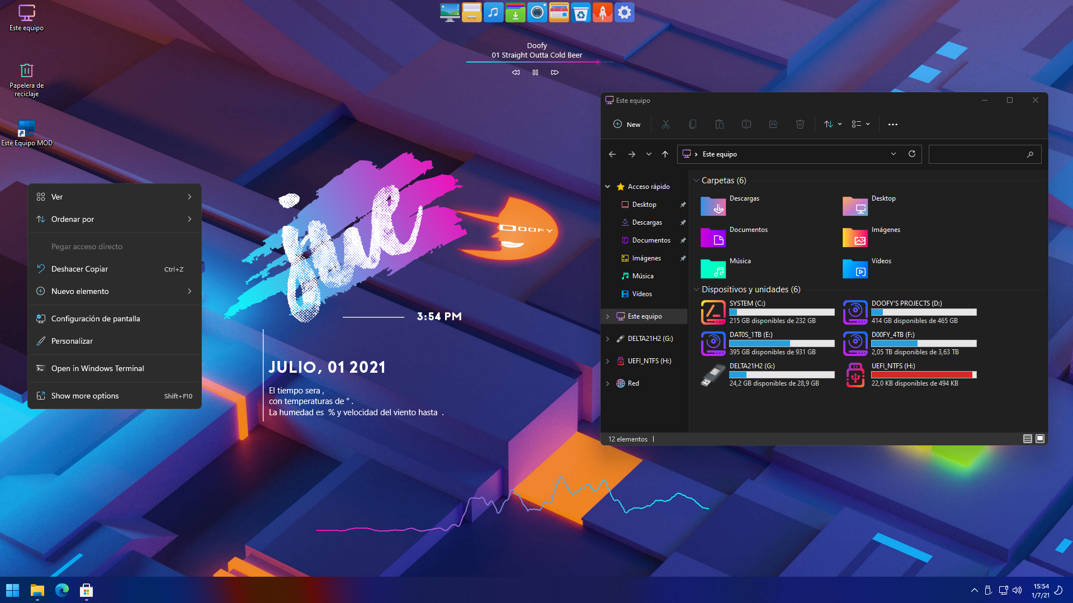
Task: Open the rocket dock icon
Action: tap(602, 12)
